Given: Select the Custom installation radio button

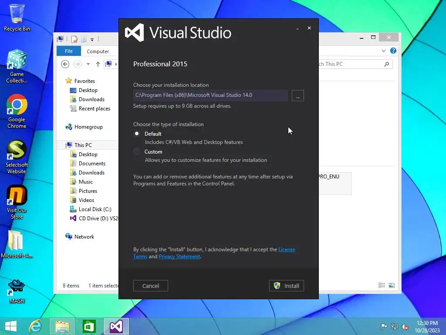Looking at the screenshot, I should tap(137, 151).
